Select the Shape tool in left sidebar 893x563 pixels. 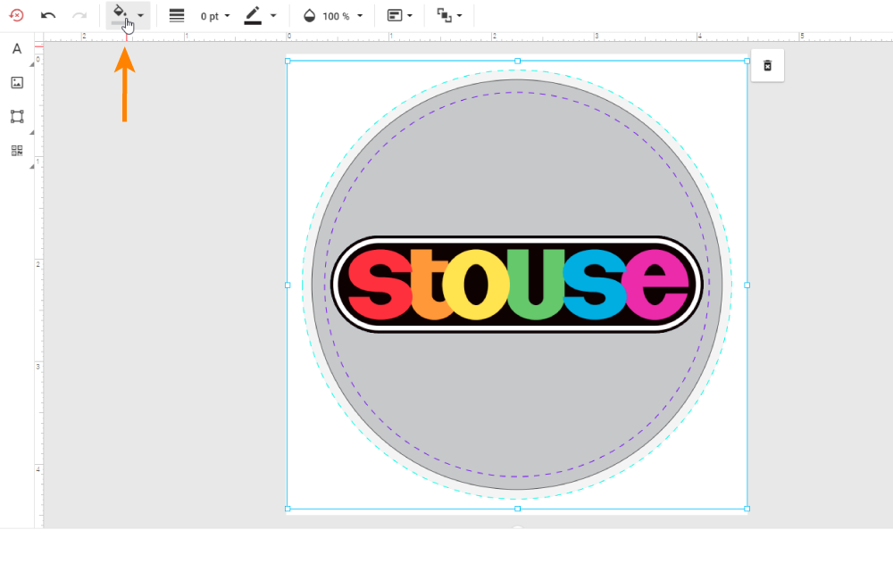coord(17,117)
